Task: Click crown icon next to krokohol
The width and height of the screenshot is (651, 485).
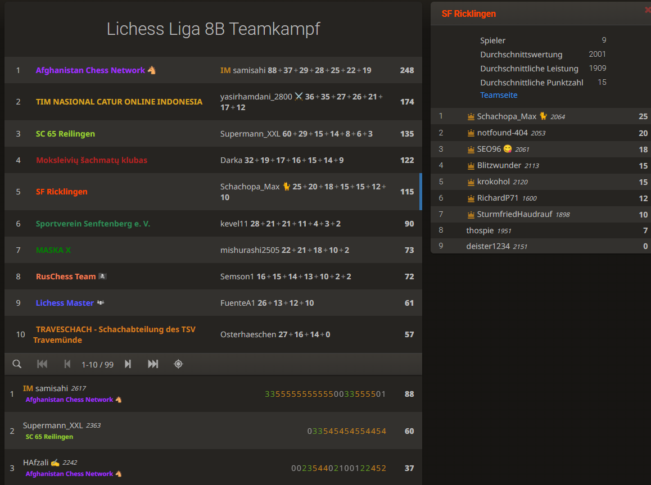Action: pyautogui.click(x=471, y=182)
